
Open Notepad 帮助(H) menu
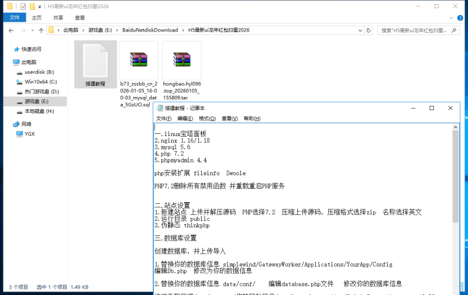252,119
